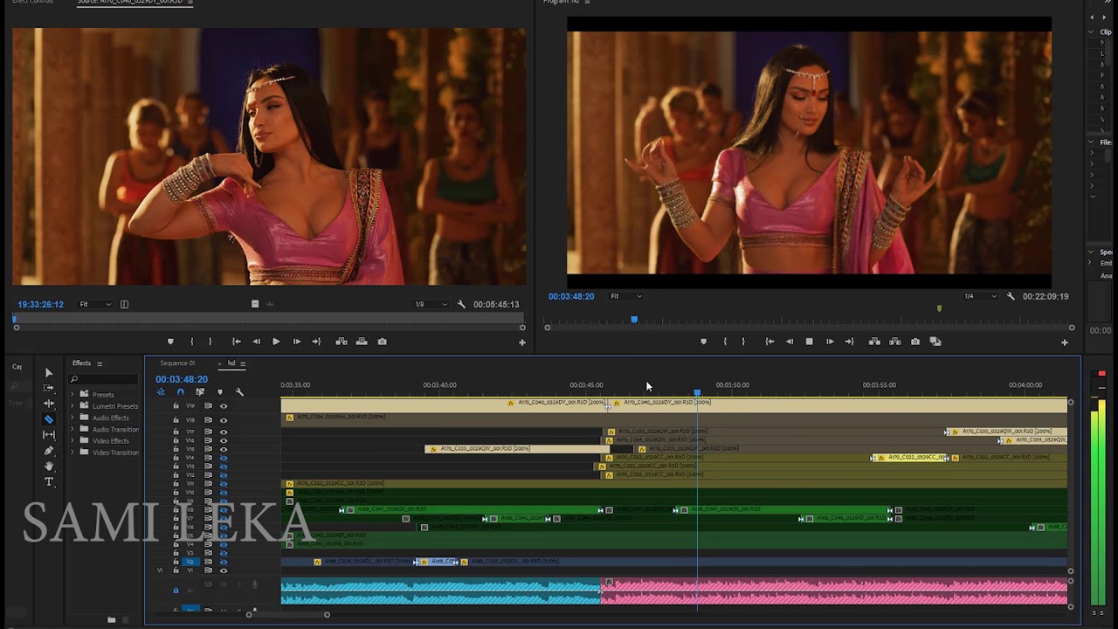Click Export Frame camera in Program Monitor
Image resolution: width=1118 pixels, height=629 pixels.
click(x=915, y=342)
